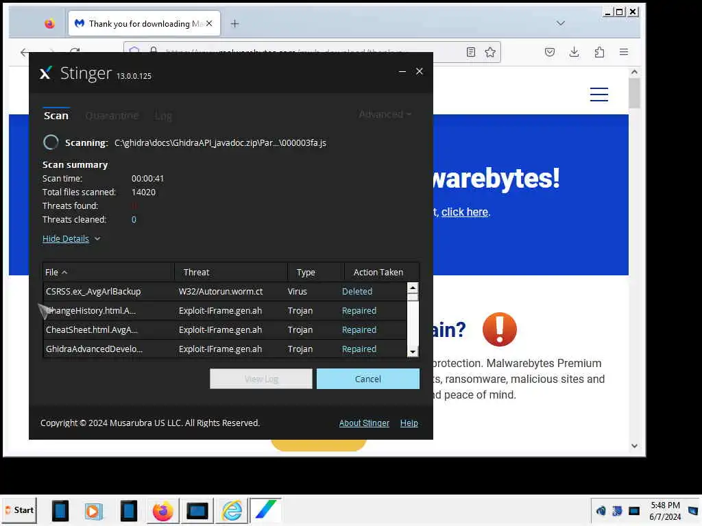
Task: Select the Malwarebytes download tab
Action: 144,24
